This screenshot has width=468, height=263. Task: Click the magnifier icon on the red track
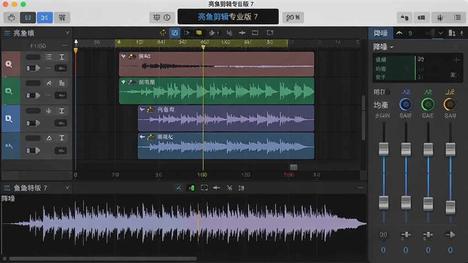(x=9, y=64)
